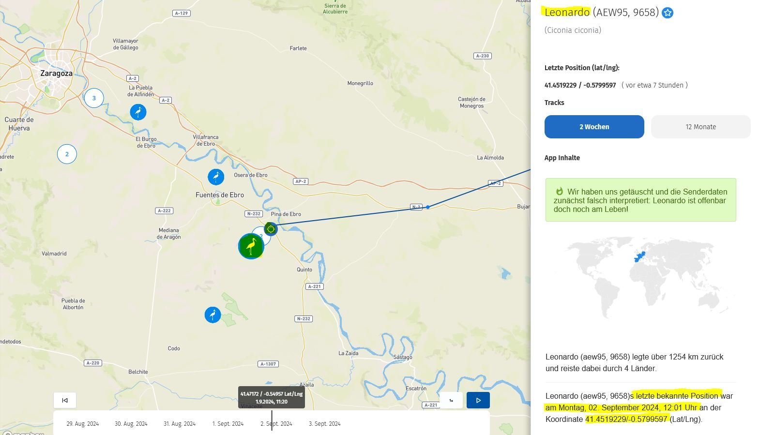Screen dimensions: 760x435
Task: Expand the cluster marker labeled 2 near Cuarte de Huerva
Action: coord(67,154)
